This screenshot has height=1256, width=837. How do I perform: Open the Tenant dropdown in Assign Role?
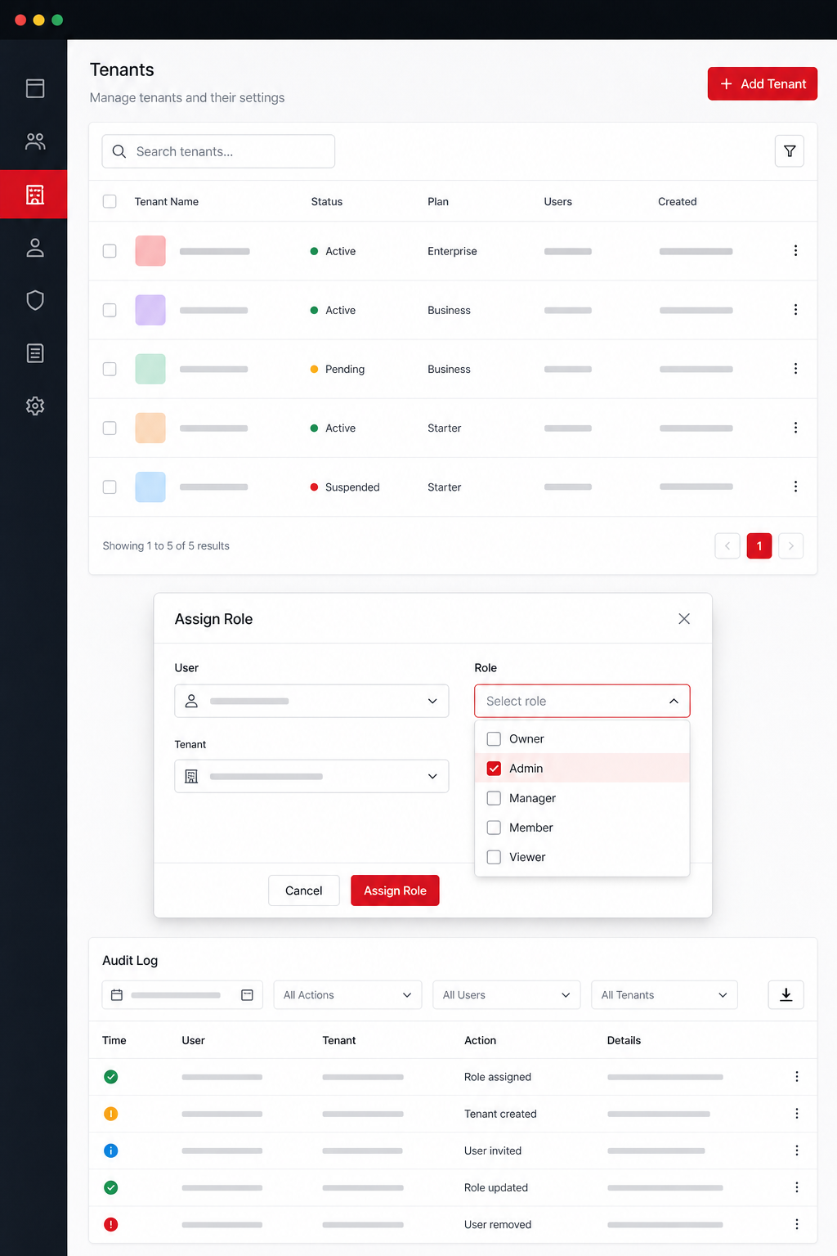(x=311, y=776)
